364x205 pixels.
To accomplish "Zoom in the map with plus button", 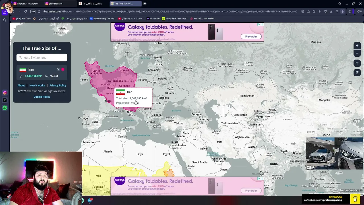I will click(357, 46).
